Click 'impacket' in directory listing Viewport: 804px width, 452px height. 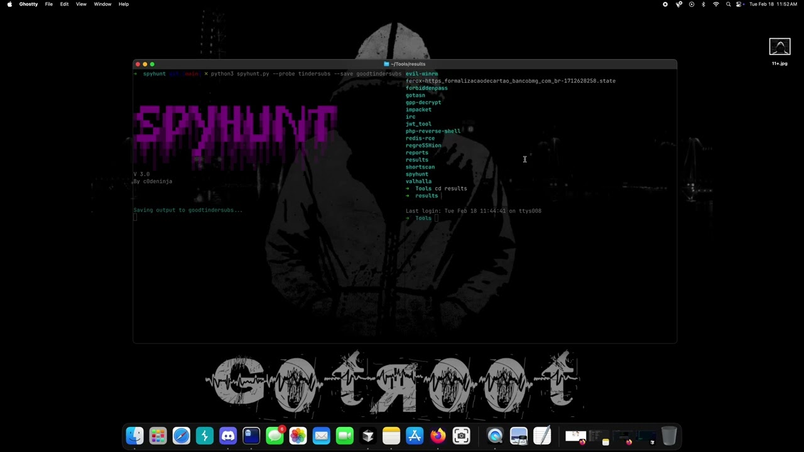418,109
